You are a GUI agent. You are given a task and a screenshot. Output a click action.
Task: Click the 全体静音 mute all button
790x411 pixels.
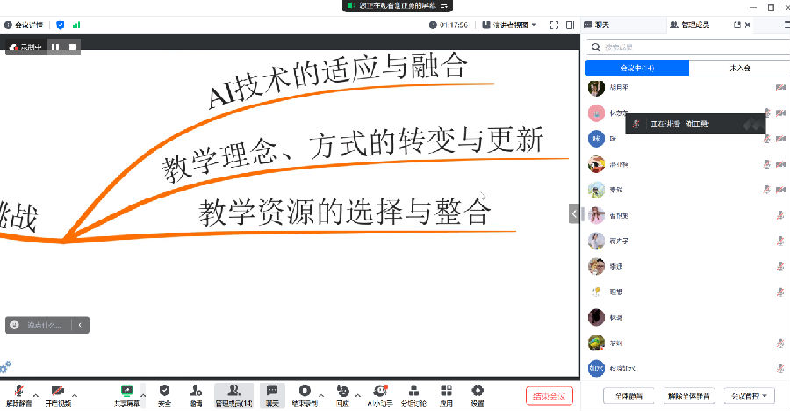pyautogui.click(x=628, y=395)
